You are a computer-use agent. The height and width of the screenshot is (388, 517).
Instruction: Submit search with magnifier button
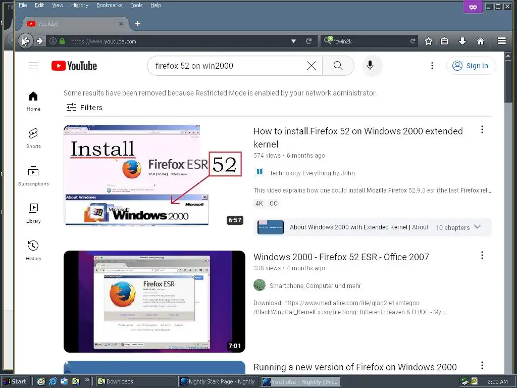pyautogui.click(x=338, y=66)
